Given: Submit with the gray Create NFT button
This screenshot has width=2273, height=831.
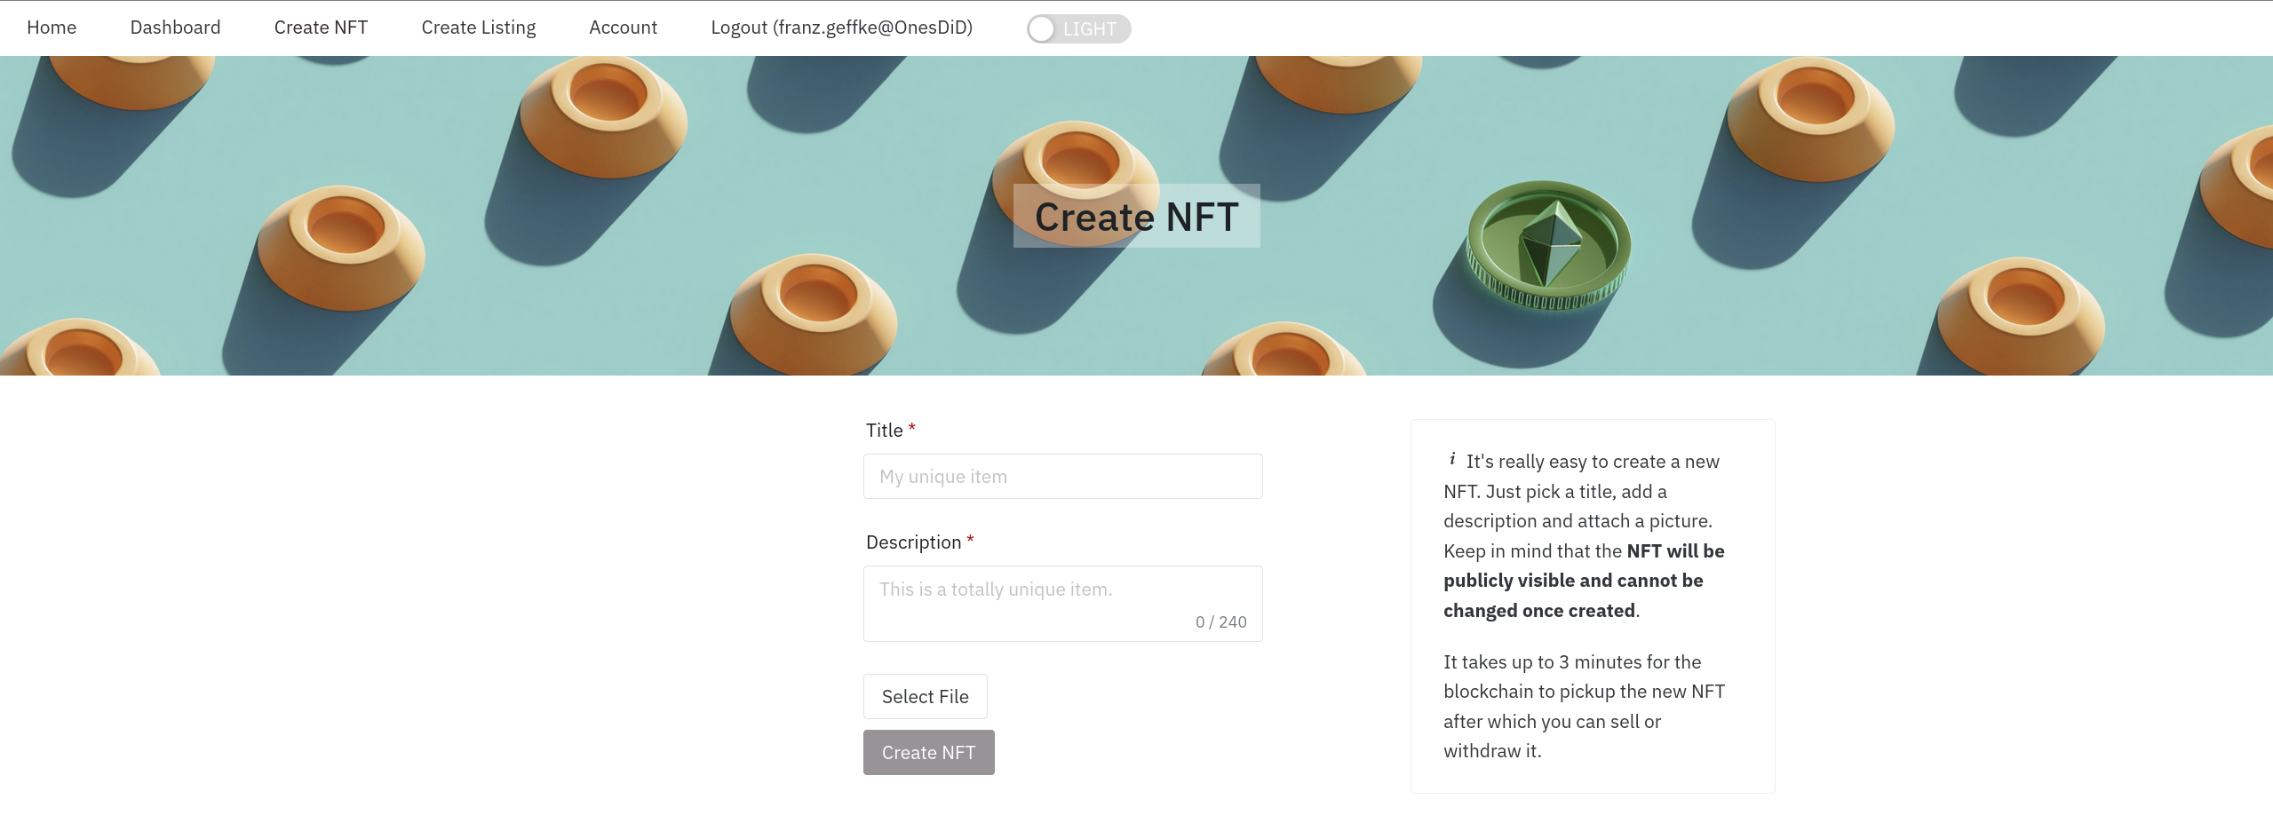Looking at the screenshot, I should coord(928,753).
